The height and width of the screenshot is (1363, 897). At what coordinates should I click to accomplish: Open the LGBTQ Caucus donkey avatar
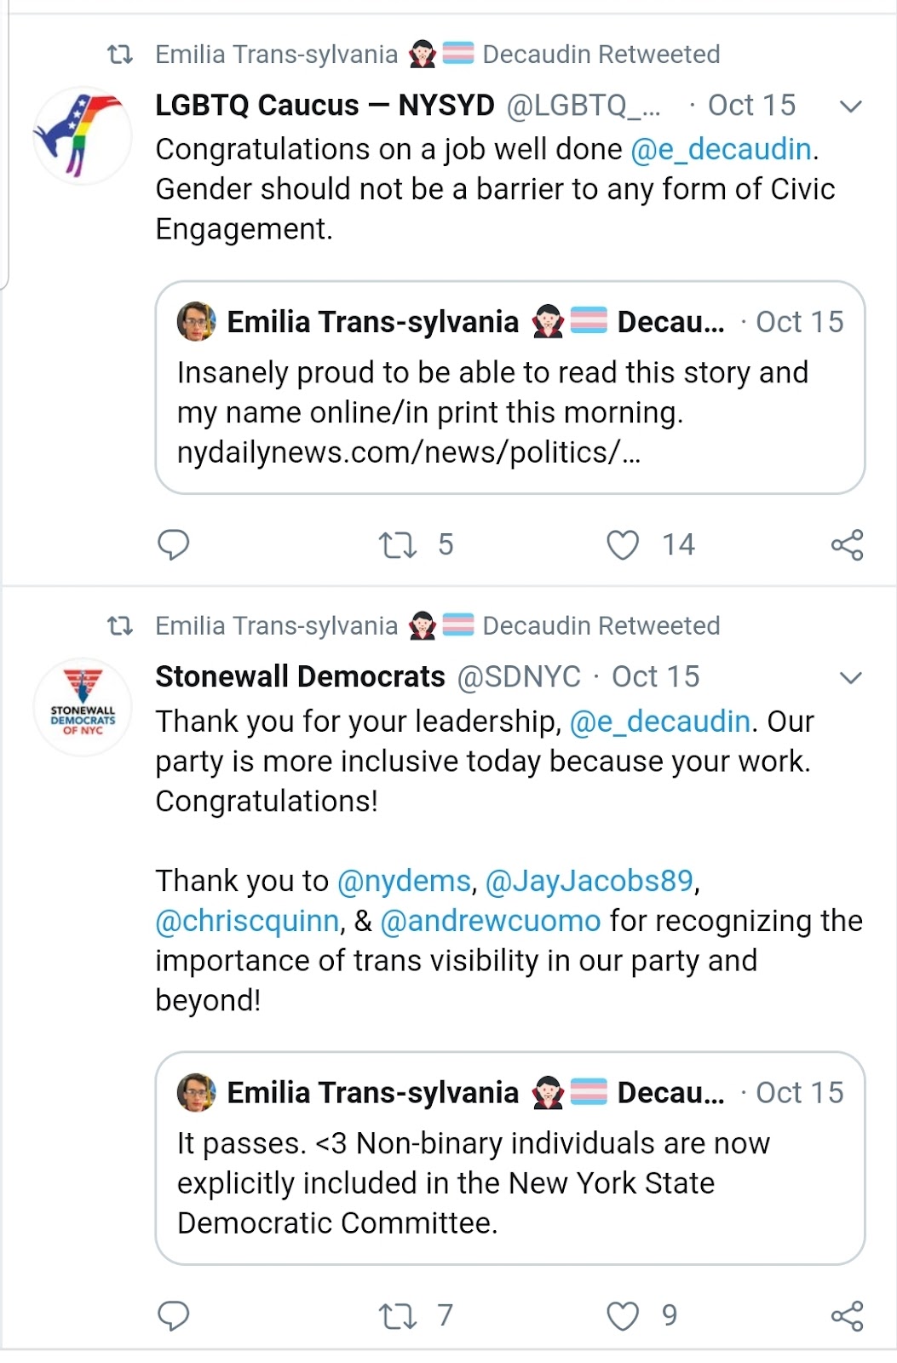tap(83, 136)
